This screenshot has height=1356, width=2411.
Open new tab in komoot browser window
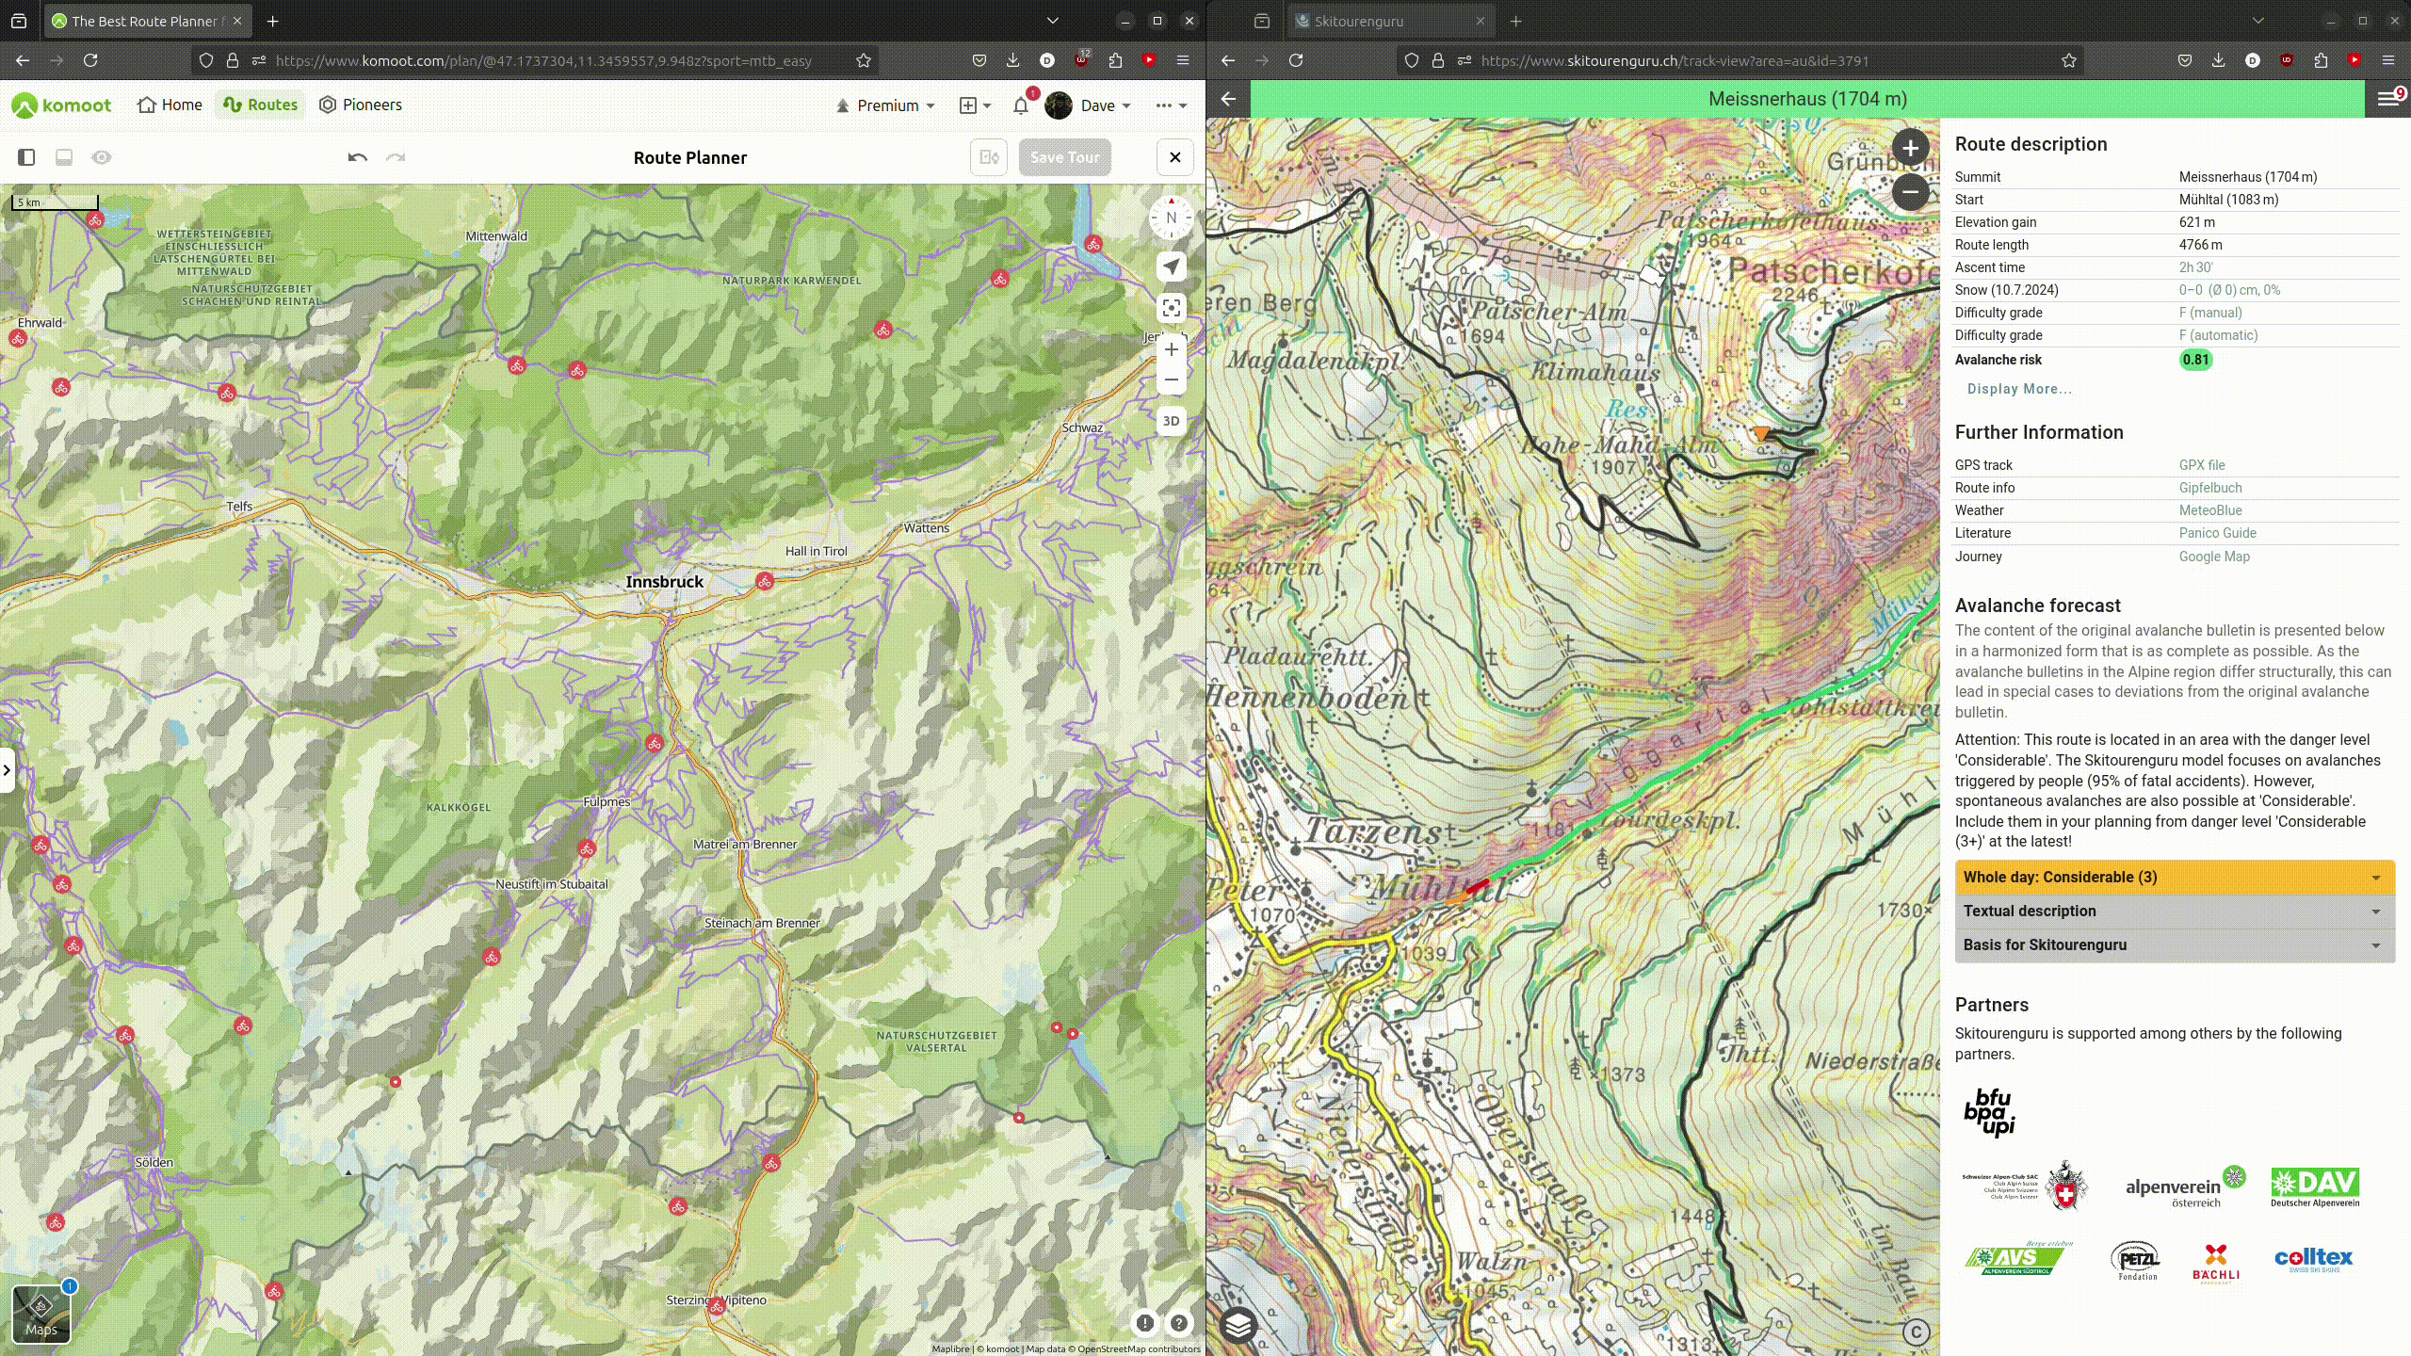[273, 21]
